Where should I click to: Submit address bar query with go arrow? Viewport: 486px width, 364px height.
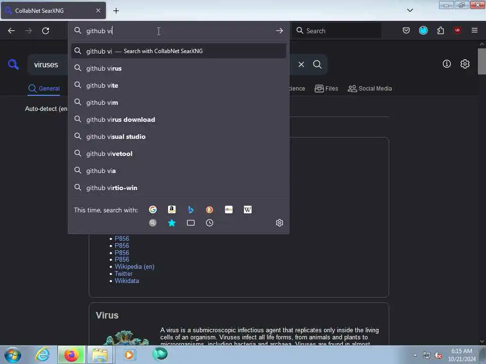point(279,31)
